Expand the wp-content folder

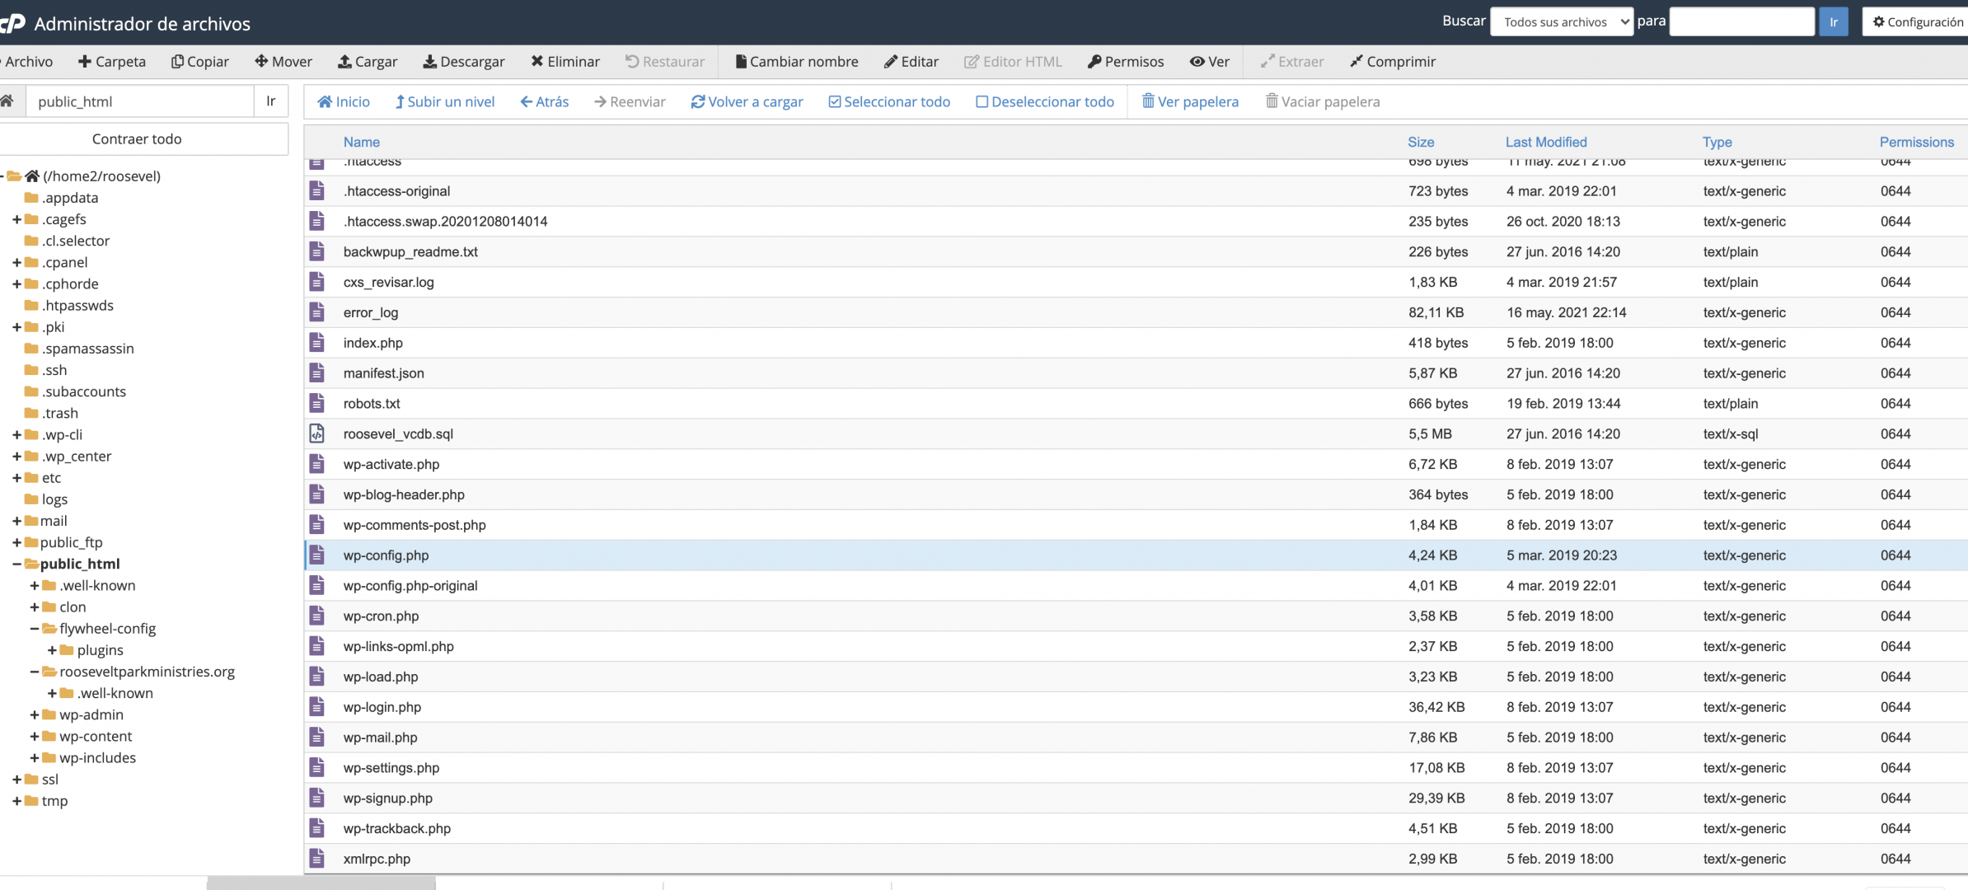(34, 736)
